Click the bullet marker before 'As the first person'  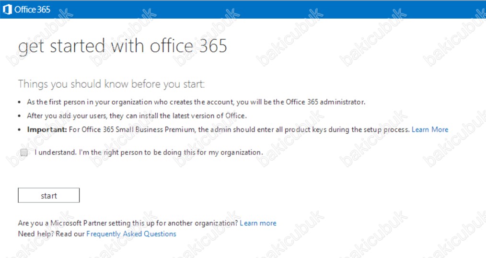click(20, 102)
